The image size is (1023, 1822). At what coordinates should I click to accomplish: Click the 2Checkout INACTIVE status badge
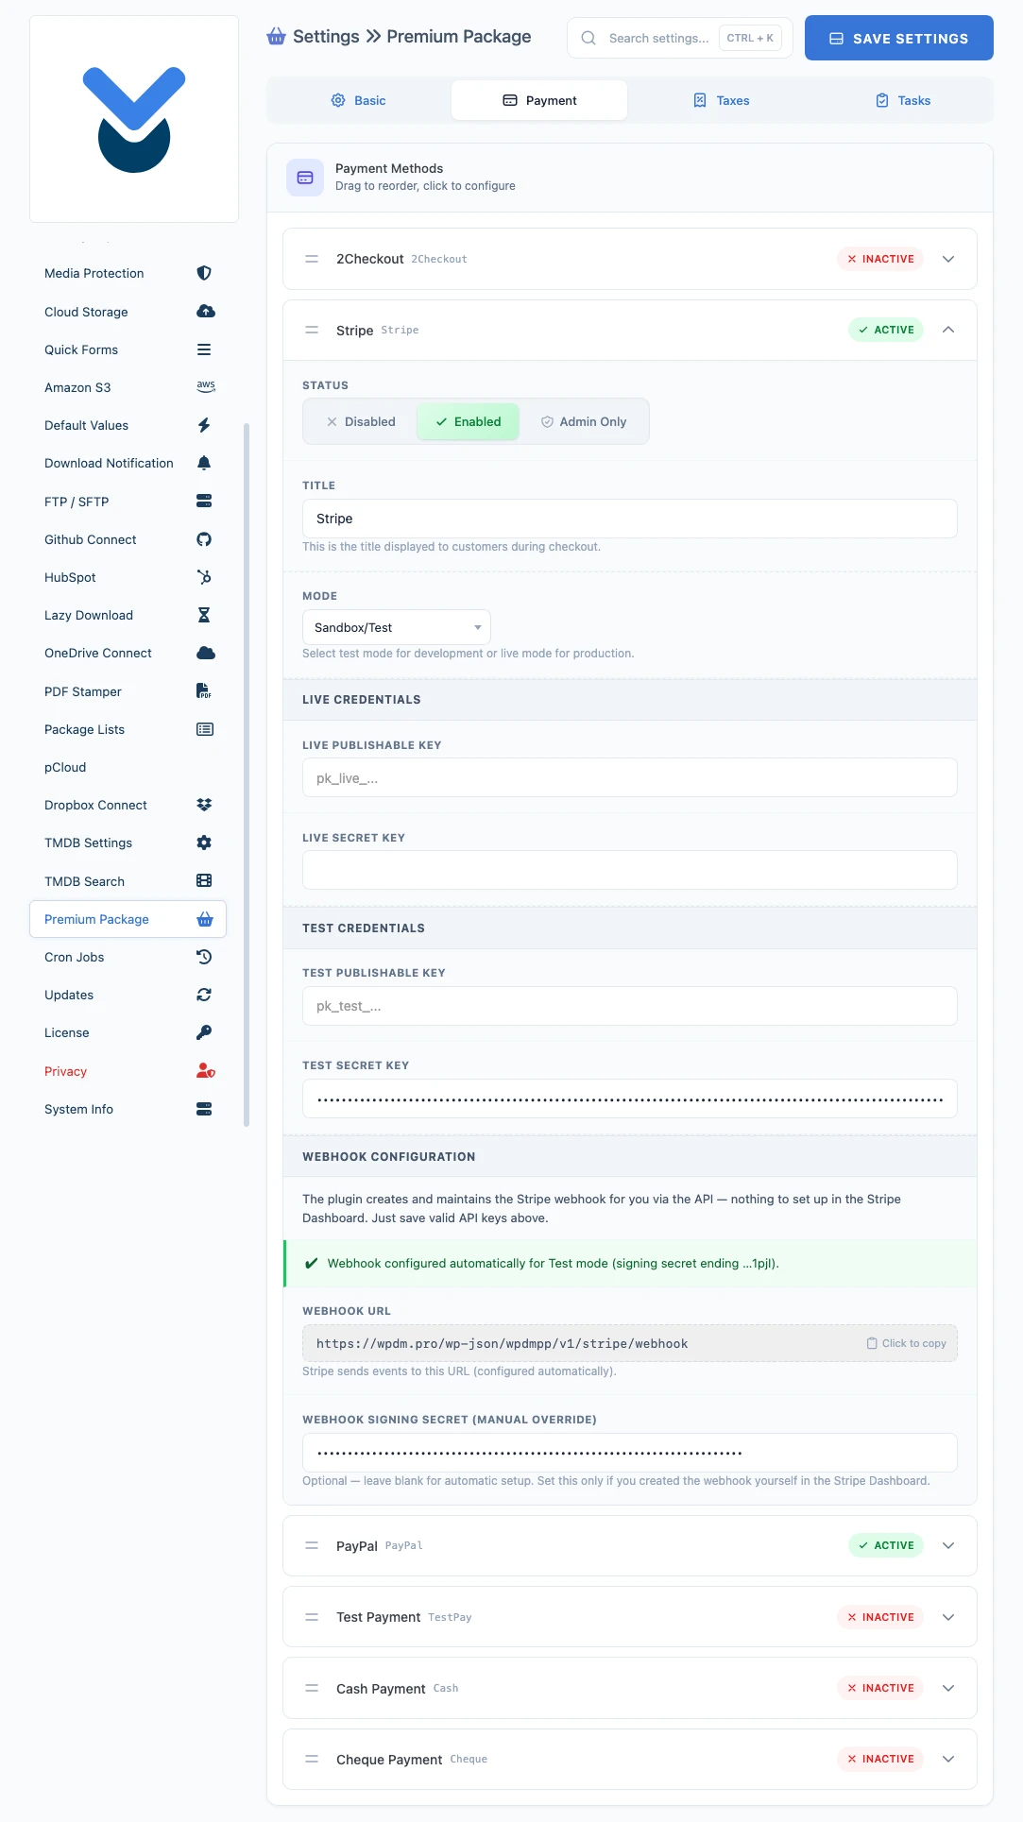(x=880, y=259)
